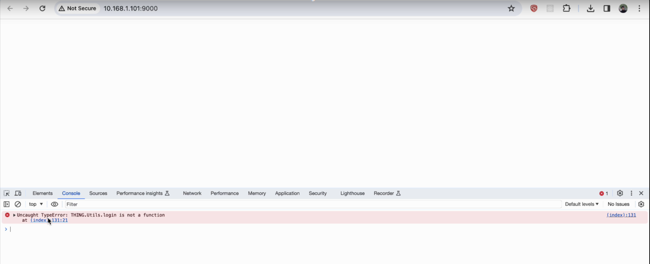Image resolution: width=650 pixels, height=264 pixels.
Task: Click the console Filter input field
Action: coord(312,204)
